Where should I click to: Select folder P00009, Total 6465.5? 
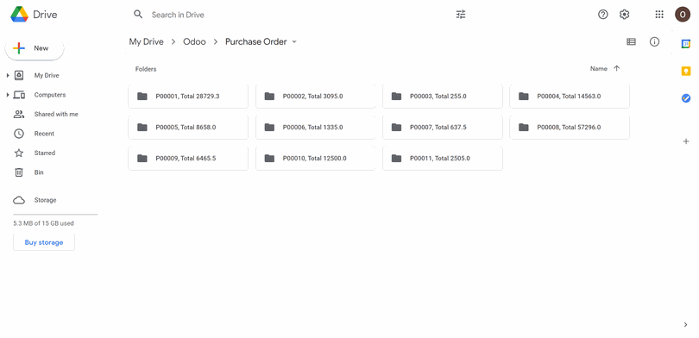coord(188,158)
